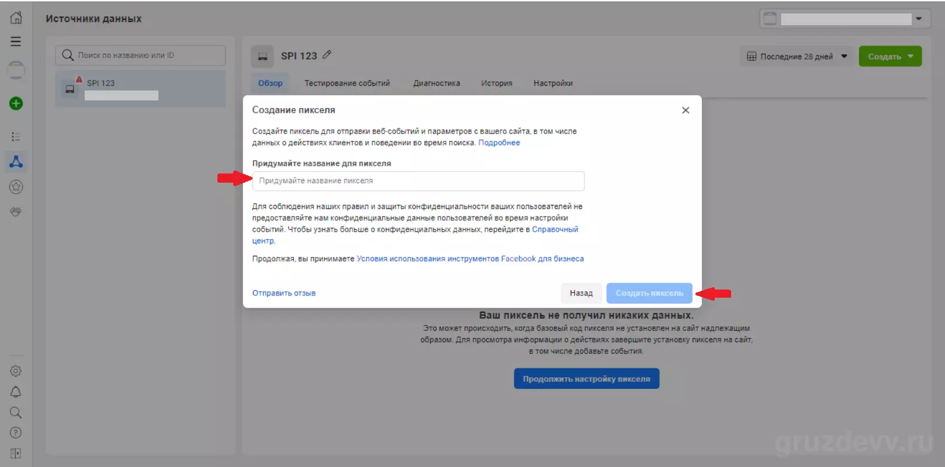The image size is (945, 467).
Task: Focus the pixel name input field
Action: tap(418, 181)
